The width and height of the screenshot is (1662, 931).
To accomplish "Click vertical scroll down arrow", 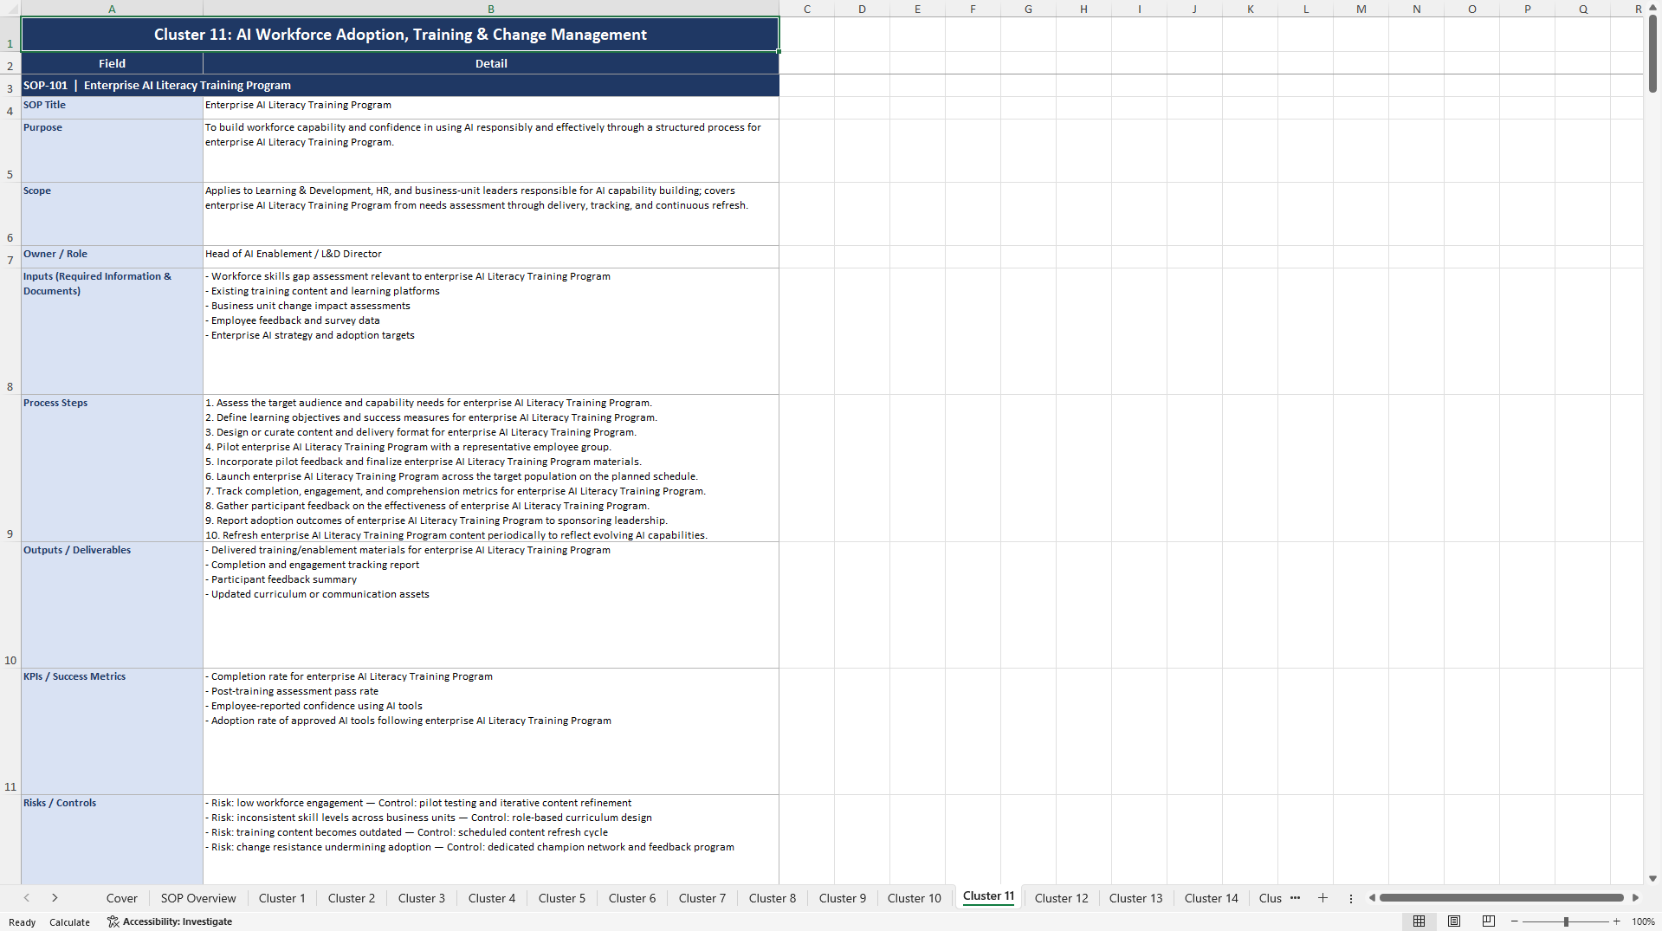I will coord(1652,878).
